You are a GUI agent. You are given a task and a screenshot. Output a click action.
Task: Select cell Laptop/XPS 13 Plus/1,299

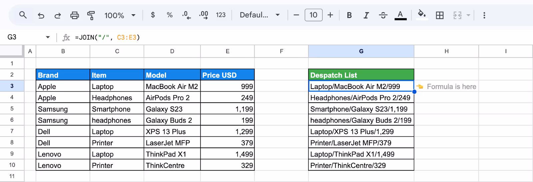(x=361, y=132)
